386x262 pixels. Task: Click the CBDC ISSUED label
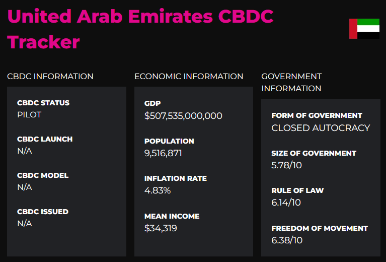click(43, 212)
